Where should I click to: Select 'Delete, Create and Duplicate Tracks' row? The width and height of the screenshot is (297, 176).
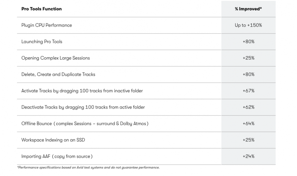click(x=58, y=74)
